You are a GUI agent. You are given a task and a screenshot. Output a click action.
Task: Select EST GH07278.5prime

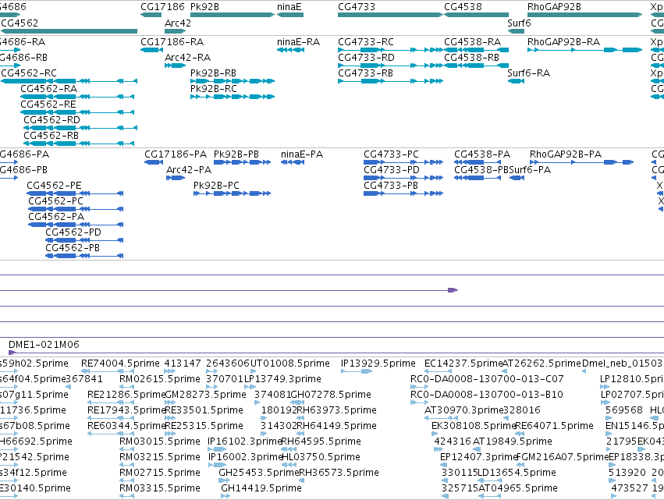[331, 395]
